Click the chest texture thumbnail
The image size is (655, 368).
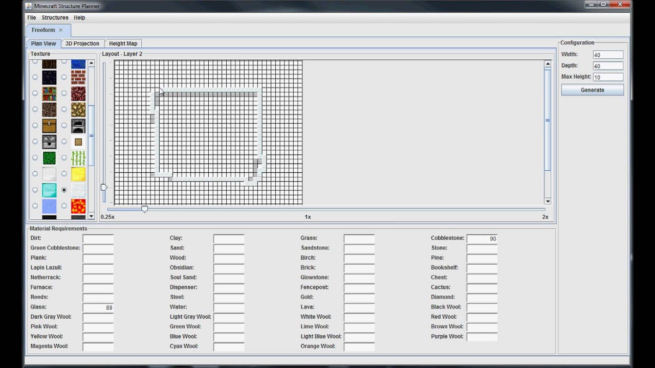pyautogui.click(x=49, y=126)
